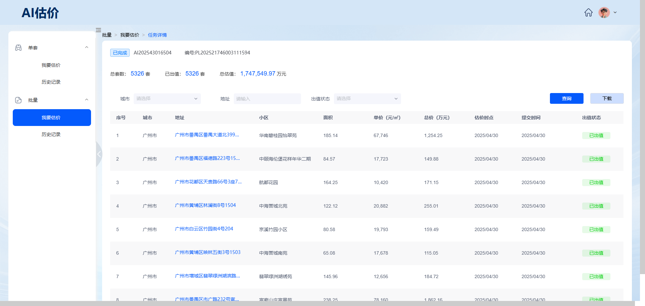Viewport: 645px width, 306px height.
Task: Click the 查询 query button
Action: coord(566,98)
